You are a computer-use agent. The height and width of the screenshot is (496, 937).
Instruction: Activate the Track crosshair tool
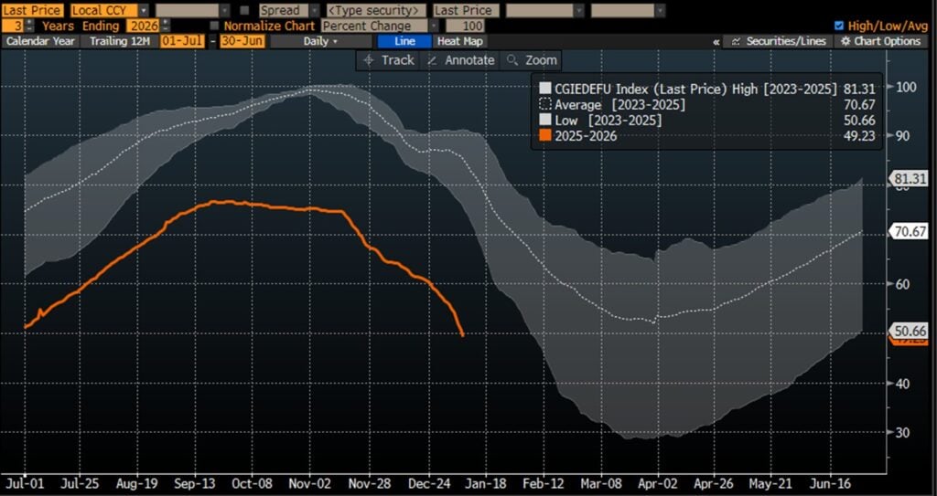tap(388, 60)
